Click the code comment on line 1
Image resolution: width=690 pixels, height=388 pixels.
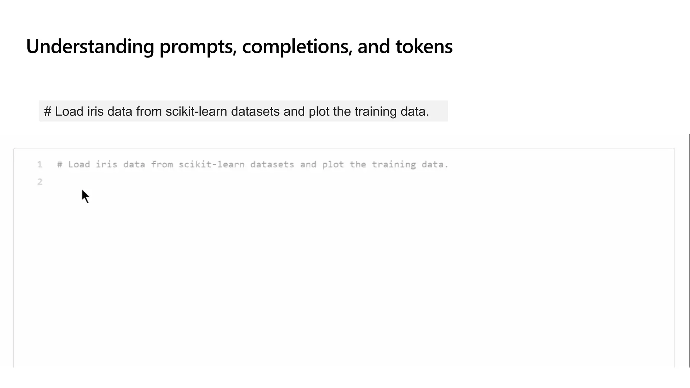coord(253,164)
